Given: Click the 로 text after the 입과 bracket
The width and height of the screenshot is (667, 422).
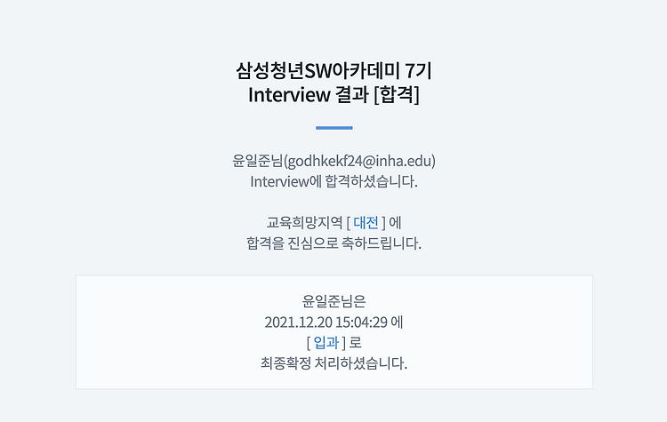Looking at the screenshot, I should [x=355, y=342].
